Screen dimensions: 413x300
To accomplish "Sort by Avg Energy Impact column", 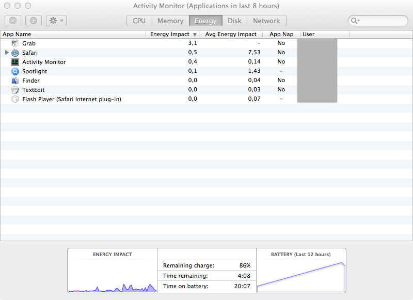I will (x=231, y=34).
